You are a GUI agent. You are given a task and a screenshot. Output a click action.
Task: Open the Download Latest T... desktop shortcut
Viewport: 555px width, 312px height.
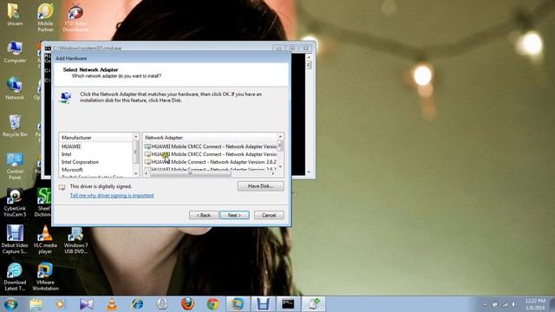(x=15, y=276)
